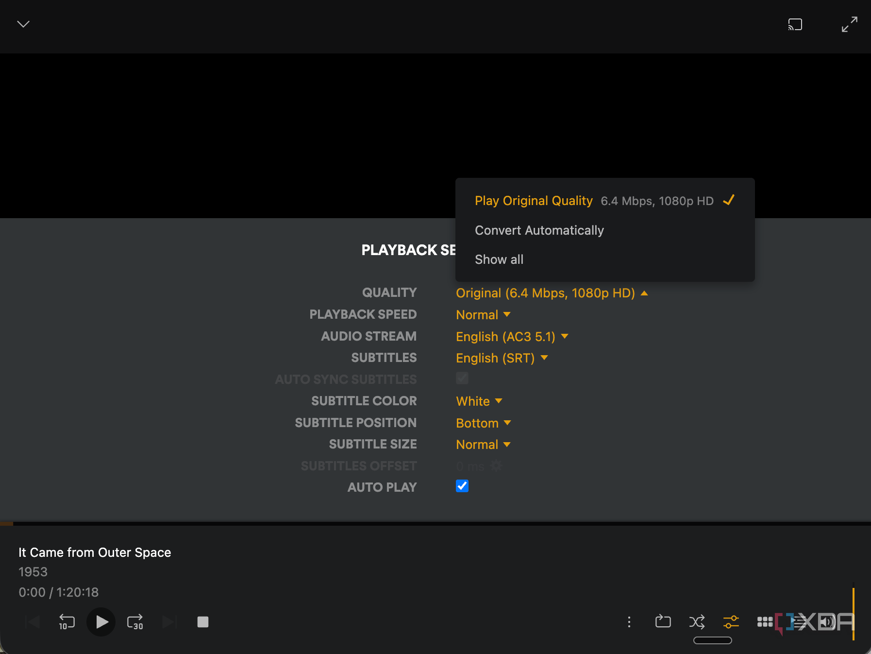
Task: Close playback settings via the sliders icon
Action: click(x=731, y=622)
